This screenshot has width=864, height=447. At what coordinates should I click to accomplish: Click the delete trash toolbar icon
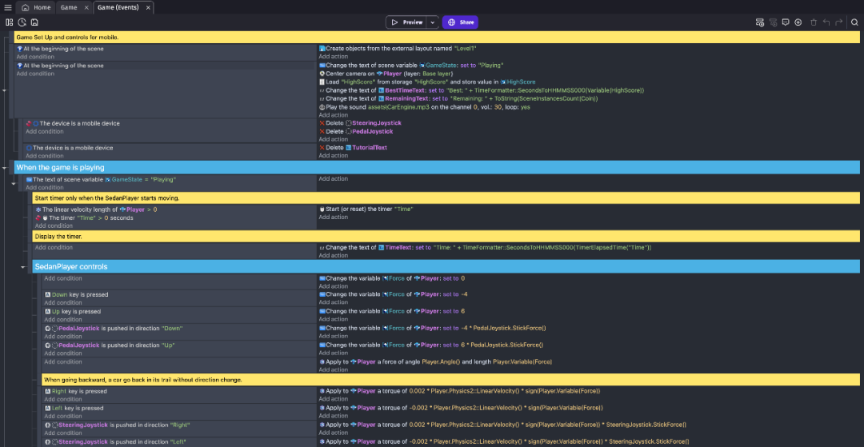pyautogui.click(x=814, y=22)
